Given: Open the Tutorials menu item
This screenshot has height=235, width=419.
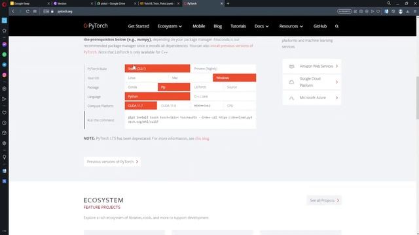Looking at the screenshot, I should tap(238, 26).
